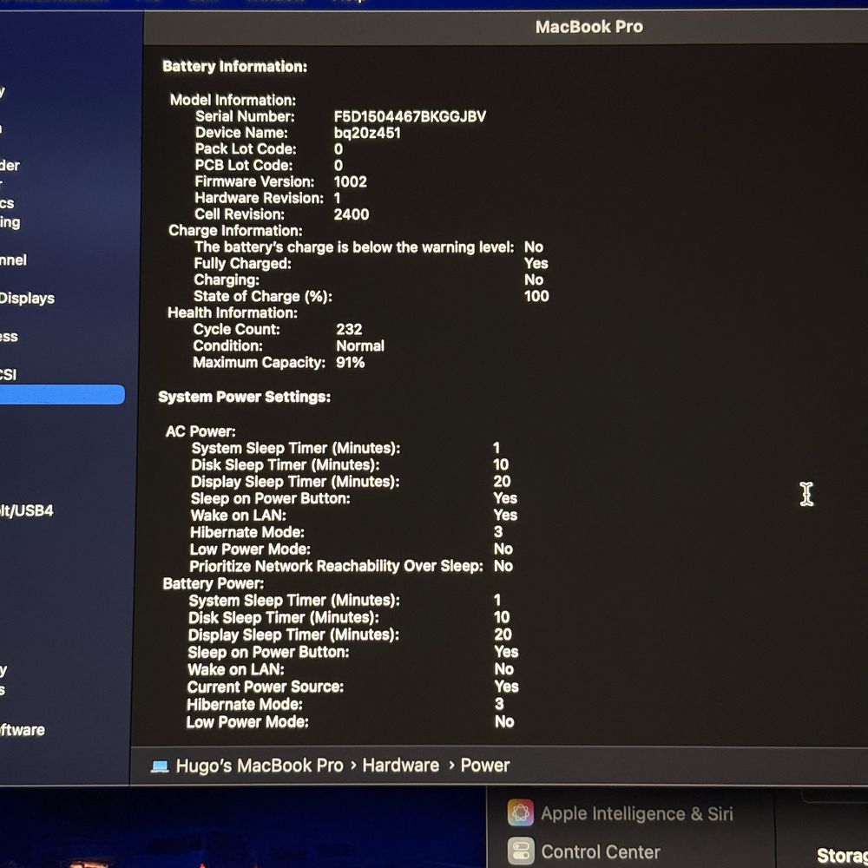Click the Charging label
868x868 pixels.
pos(227,280)
